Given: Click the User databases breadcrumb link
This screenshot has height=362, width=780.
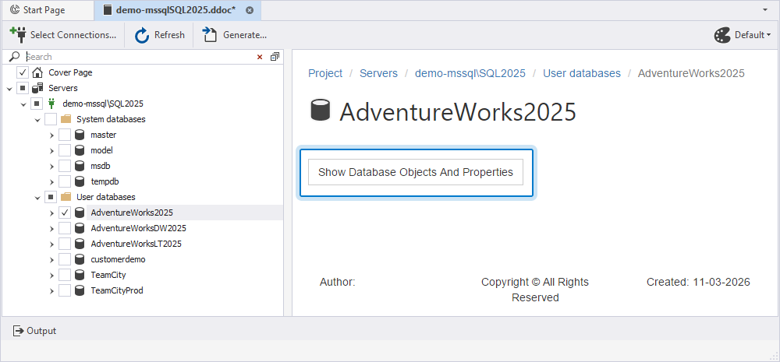Looking at the screenshot, I should coord(582,73).
